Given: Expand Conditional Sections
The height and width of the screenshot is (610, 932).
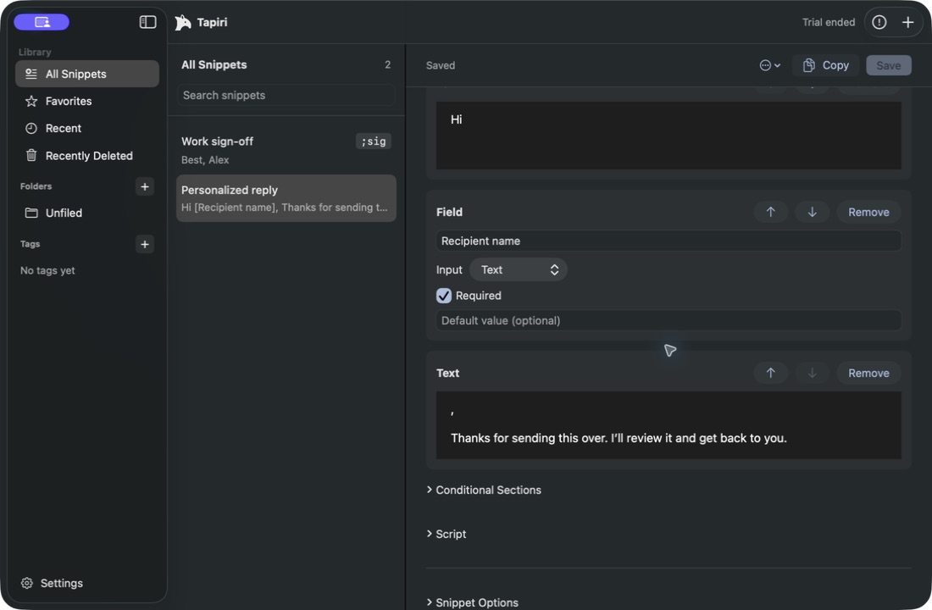Looking at the screenshot, I should coord(484,490).
